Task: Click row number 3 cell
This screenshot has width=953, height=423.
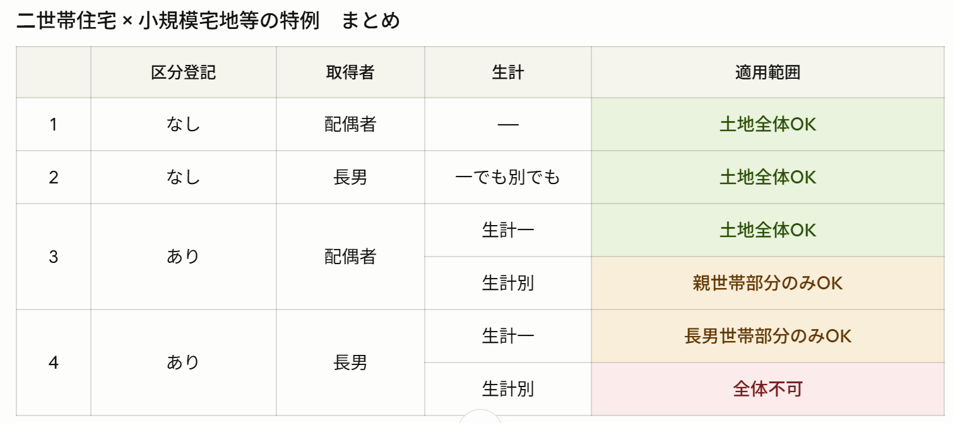Action: (54, 257)
